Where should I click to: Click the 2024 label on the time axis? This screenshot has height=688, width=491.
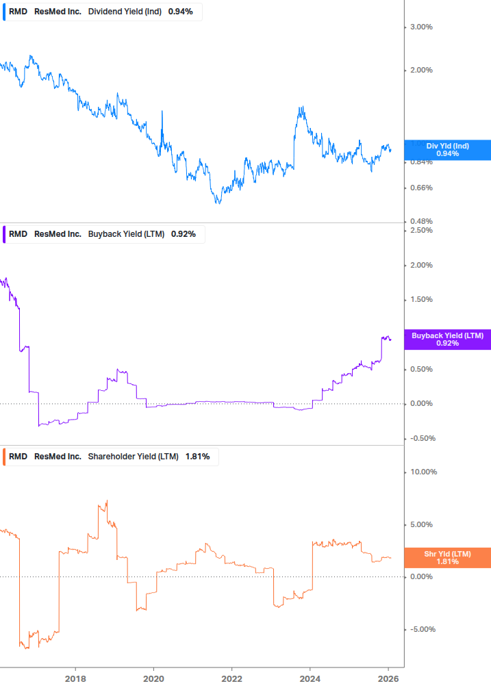[x=310, y=679]
